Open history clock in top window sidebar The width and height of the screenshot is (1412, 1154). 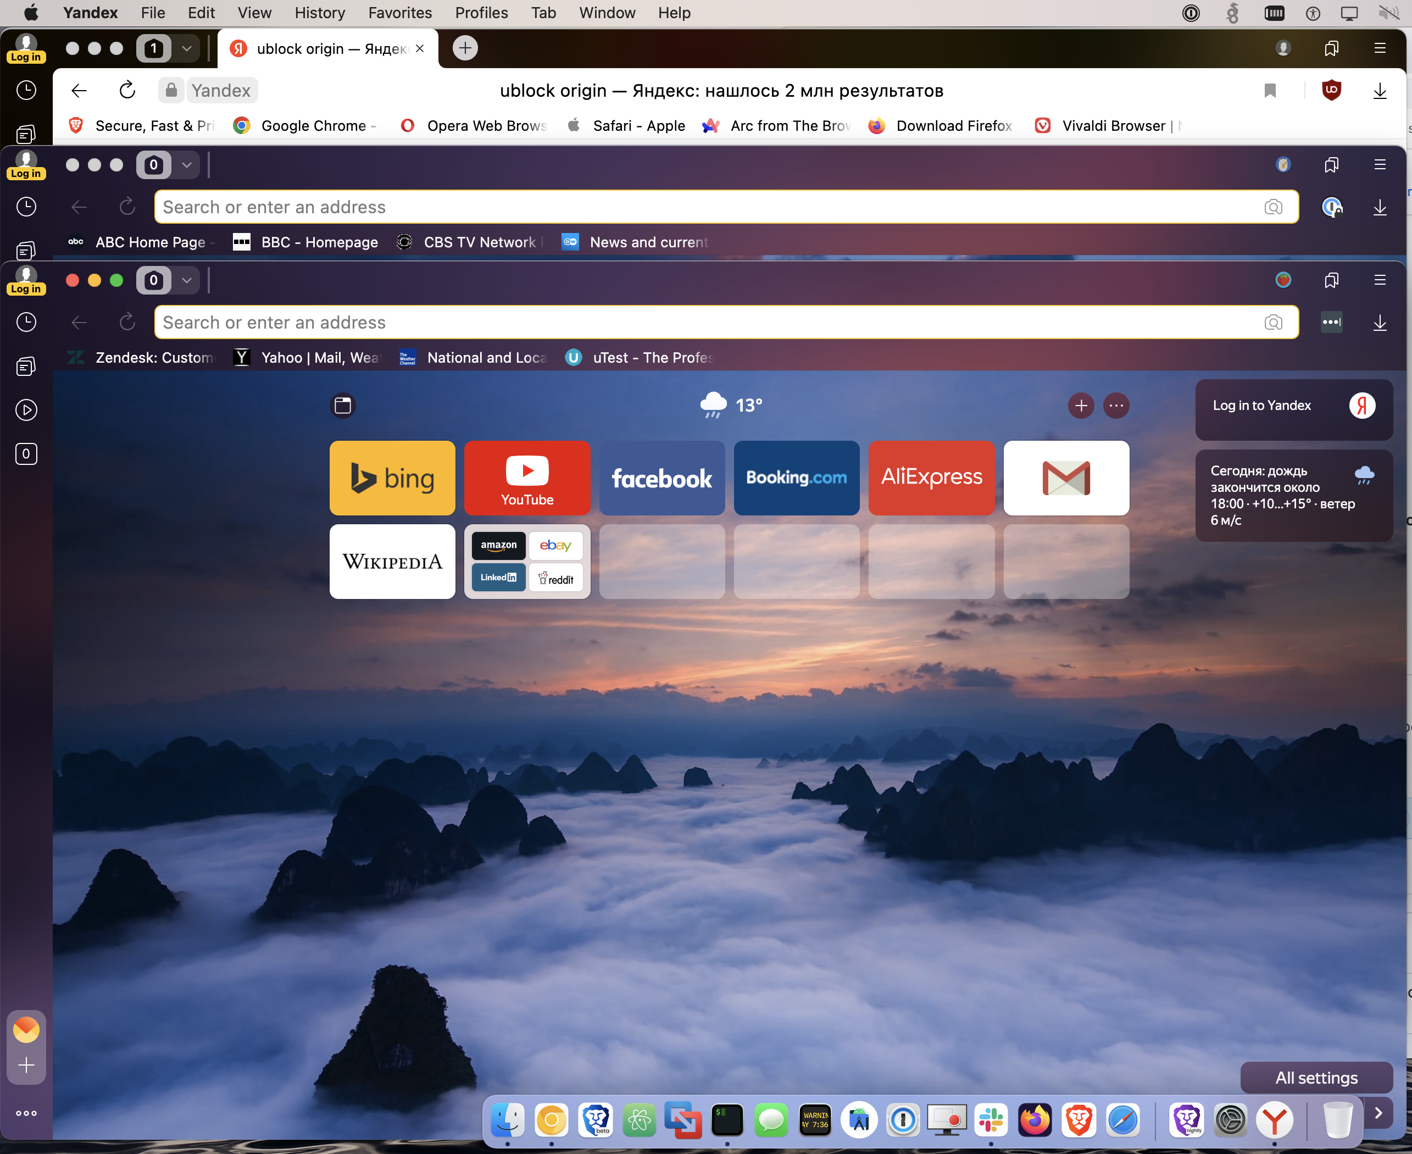(x=26, y=90)
